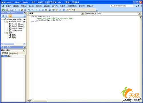
Task: Click the Find binoculars icon
Action: click(x=25, y=10)
